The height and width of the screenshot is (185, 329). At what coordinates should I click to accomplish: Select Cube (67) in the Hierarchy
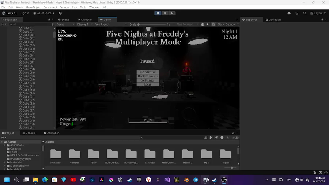[x=29, y=52]
